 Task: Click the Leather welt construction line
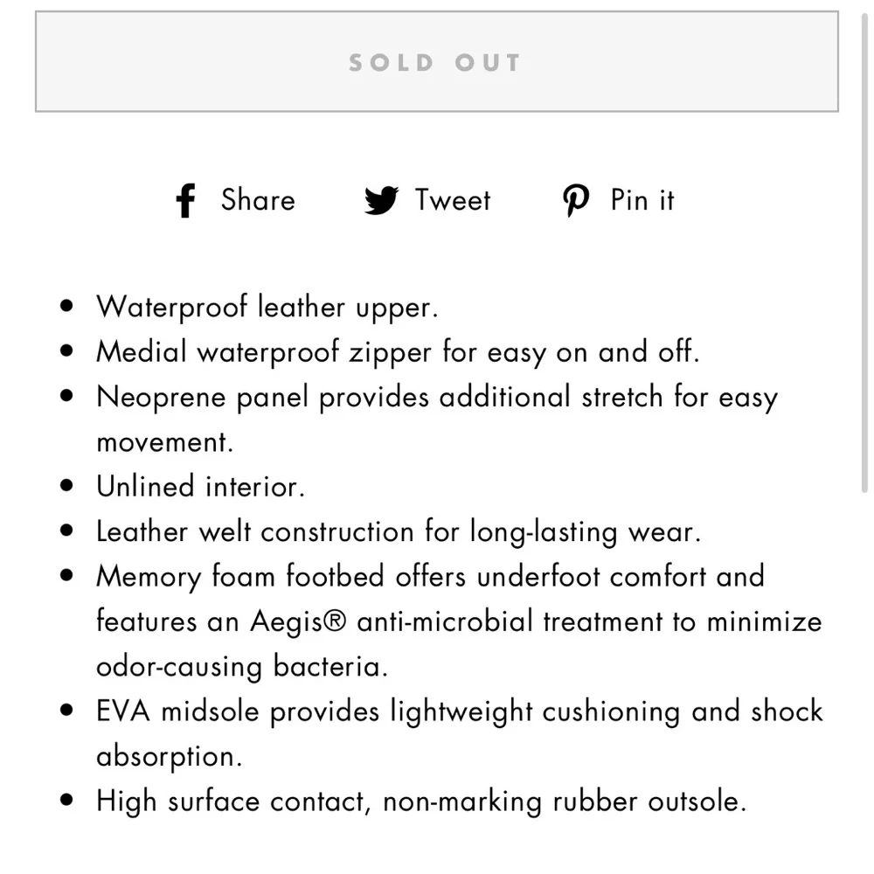399,531
